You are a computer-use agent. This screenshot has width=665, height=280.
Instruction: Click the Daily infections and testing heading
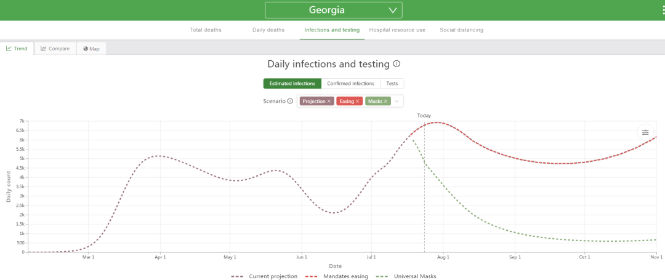[x=328, y=64]
